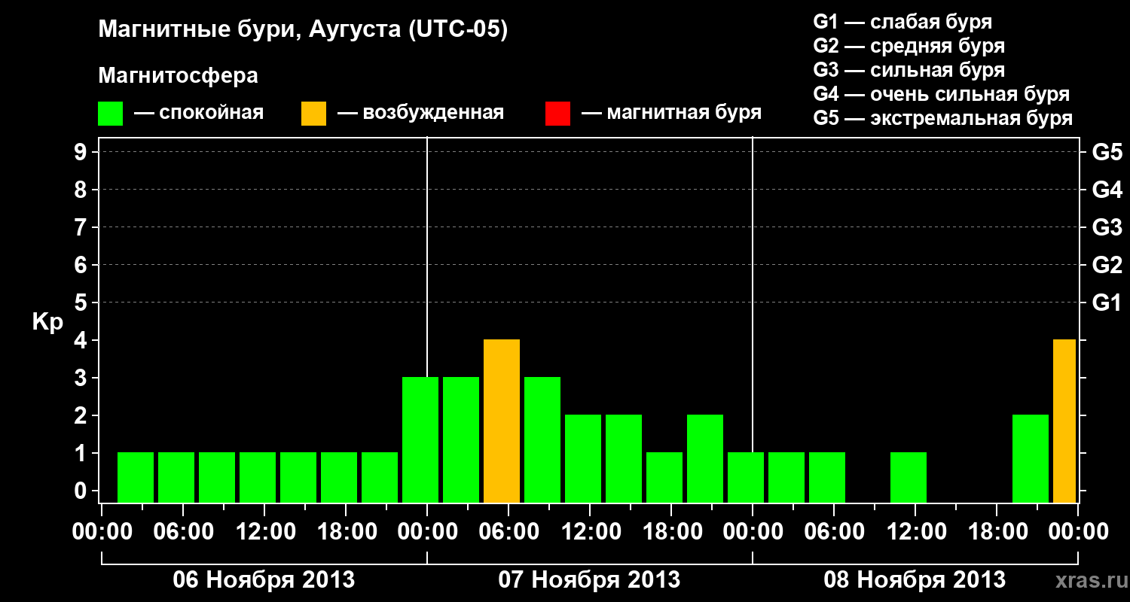Click the green 'спокойная' legend swatch
This screenshot has width=1130, height=602.
tap(110, 114)
